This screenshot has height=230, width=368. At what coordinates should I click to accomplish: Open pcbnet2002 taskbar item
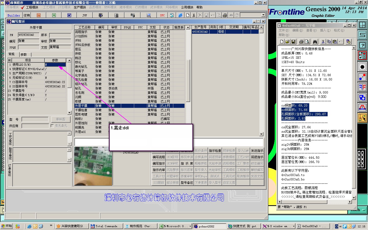[x=209, y=226]
